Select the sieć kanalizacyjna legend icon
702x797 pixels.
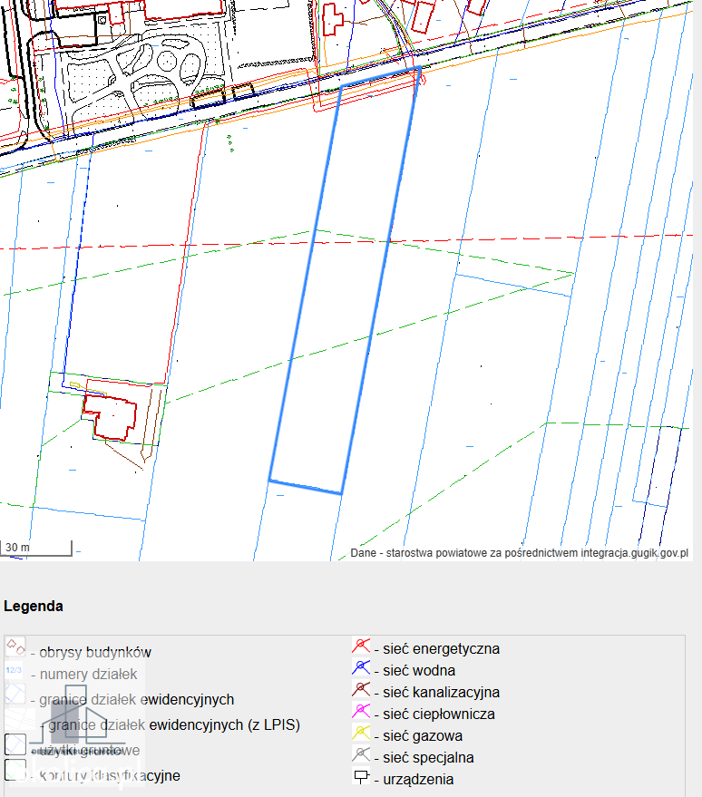[361, 690]
